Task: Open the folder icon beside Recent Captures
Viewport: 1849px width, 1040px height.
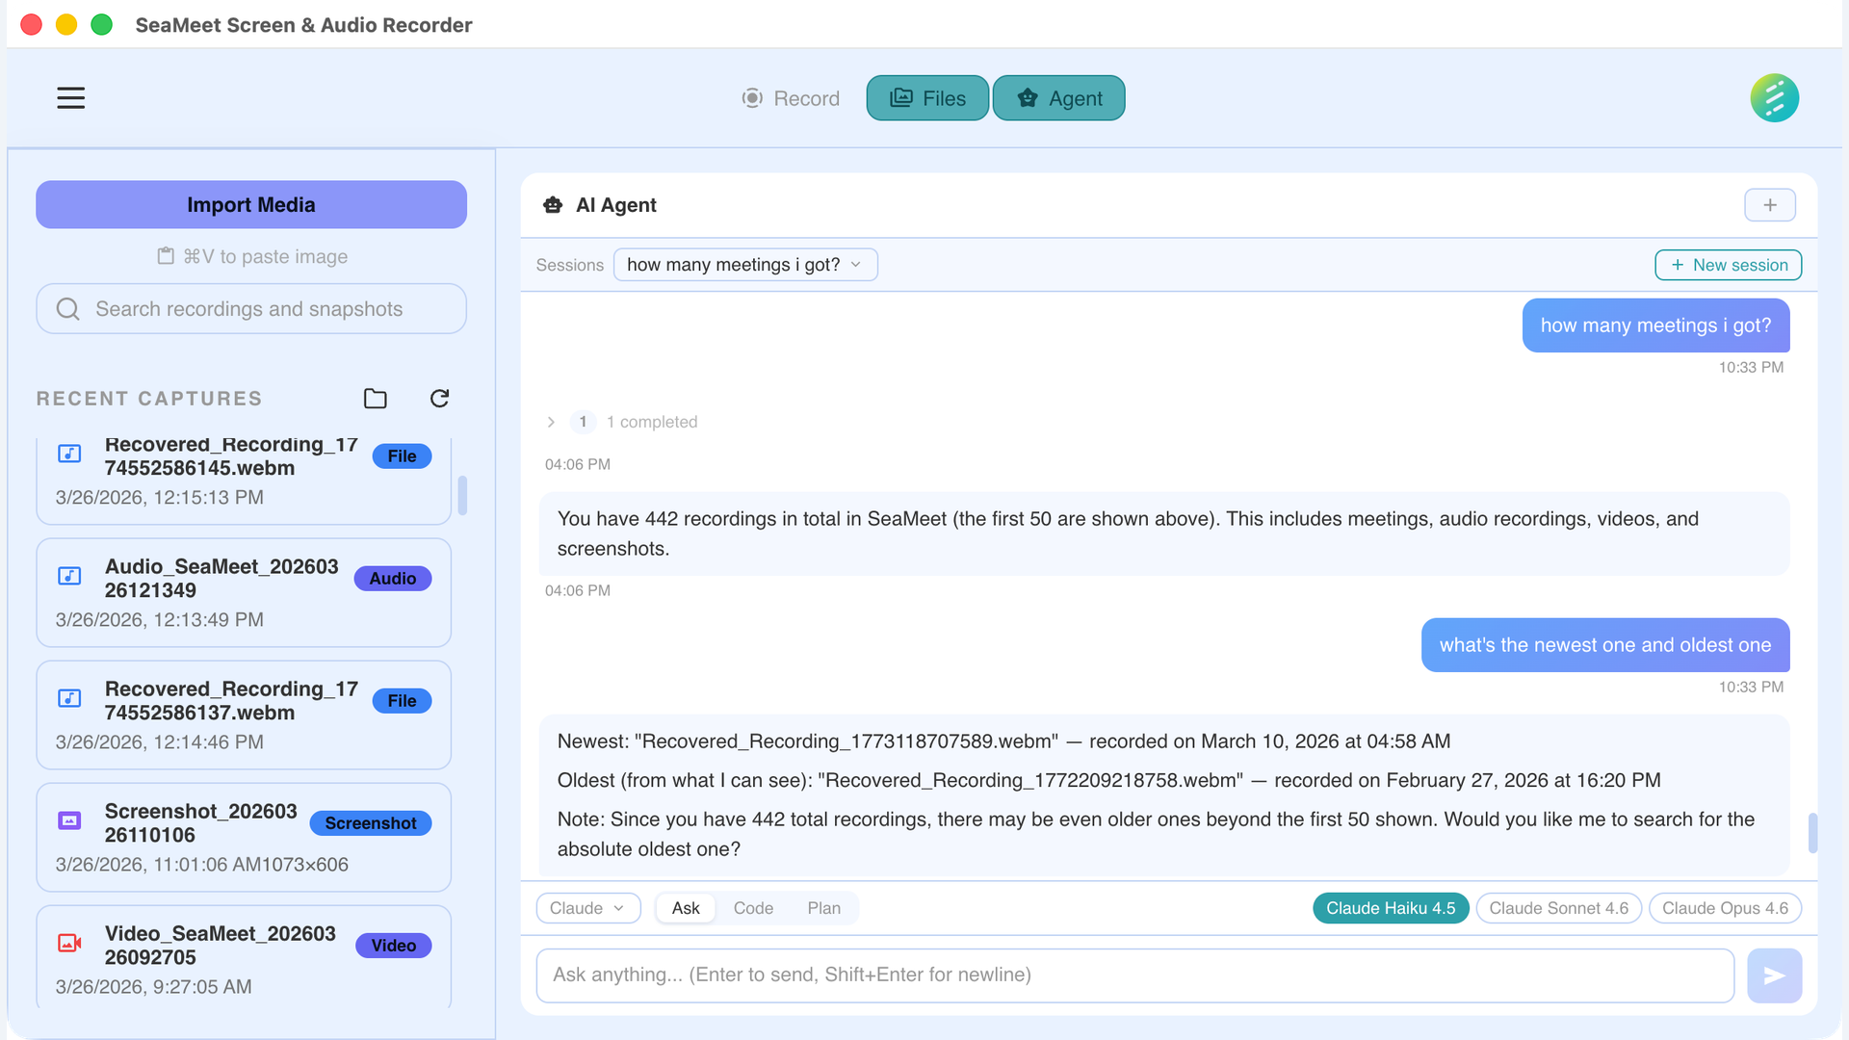Action: 376,398
